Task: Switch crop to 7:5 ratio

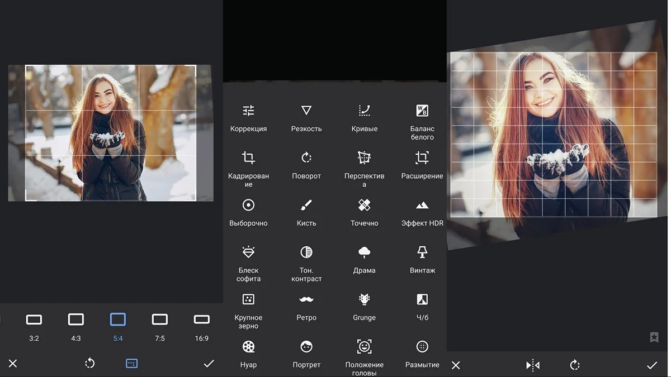Action: click(160, 327)
